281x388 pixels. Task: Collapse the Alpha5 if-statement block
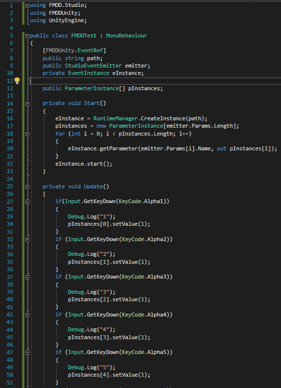[x=28, y=353]
